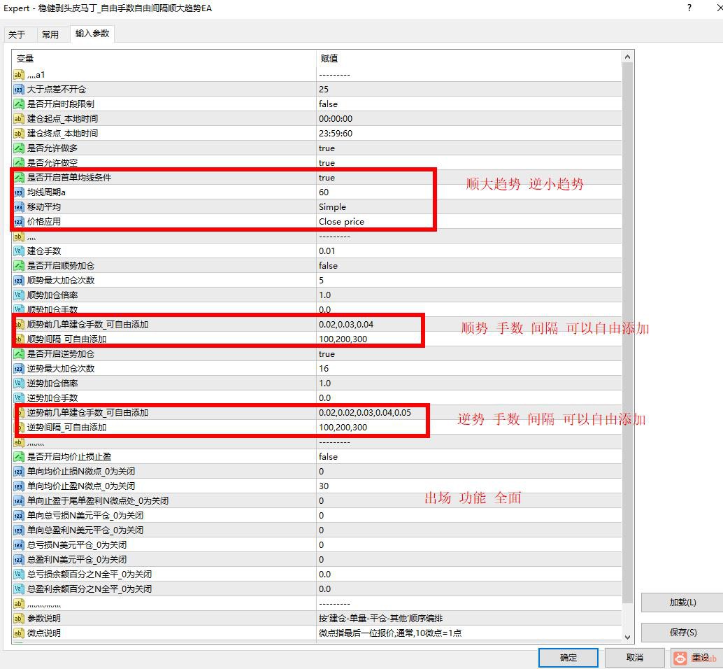
Task: Click the integer icon beside 单向均价止盈N微点_0为关闭
Action: tap(18, 486)
